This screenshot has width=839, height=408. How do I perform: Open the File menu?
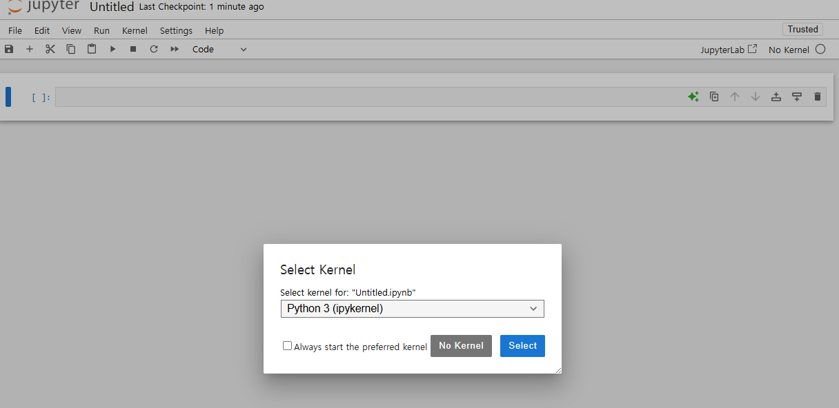[15, 30]
